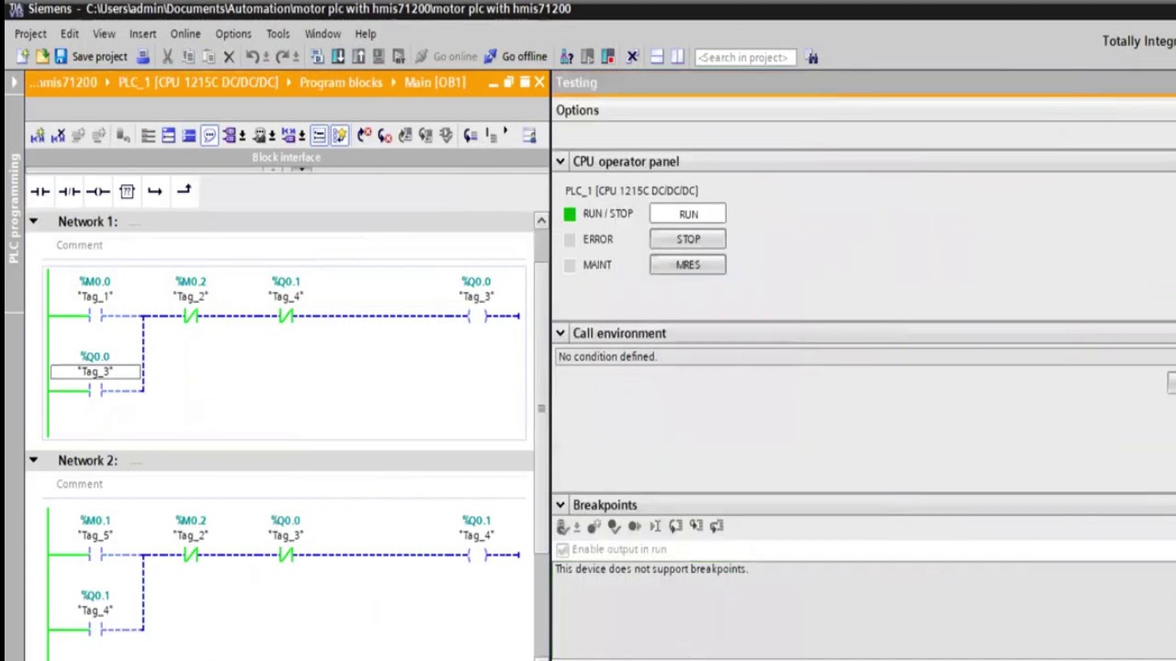Insert empty box from favorites
The image size is (1176, 661).
click(x=127, y=191)
